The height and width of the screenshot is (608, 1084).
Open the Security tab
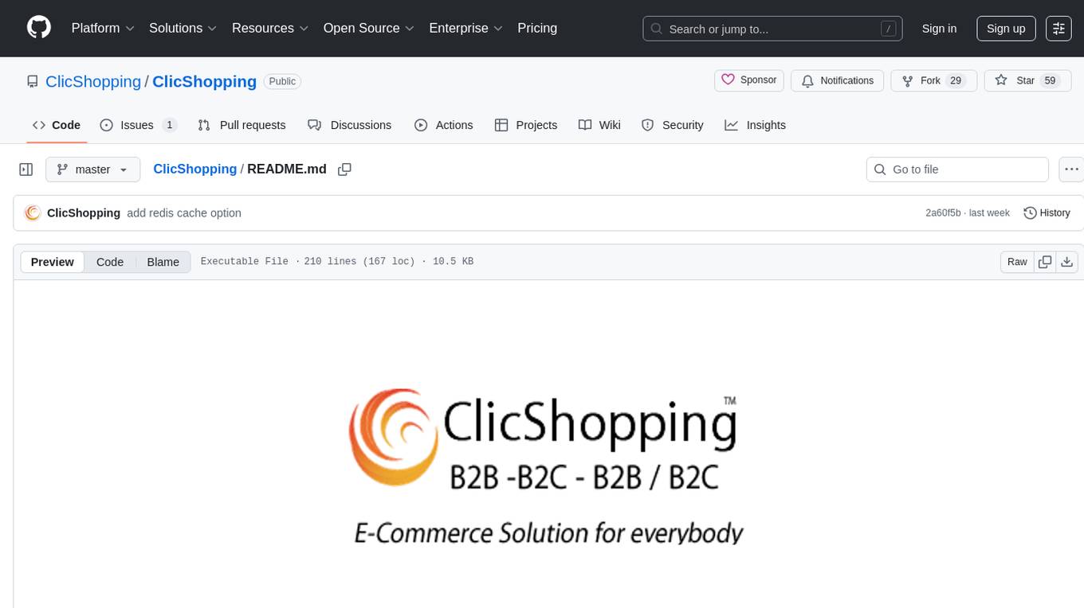673,125
